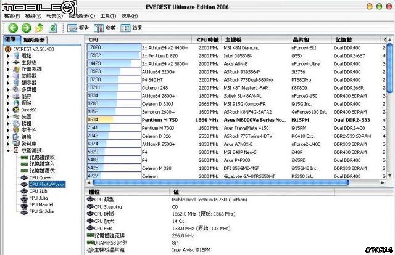Sort by the CPU 時脈 column header

coord(207,40)
